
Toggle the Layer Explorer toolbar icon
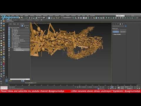click(81, 18)
